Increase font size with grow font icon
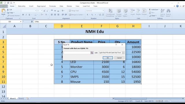This screenshot has height=104, width=185. tap(44, 11)
